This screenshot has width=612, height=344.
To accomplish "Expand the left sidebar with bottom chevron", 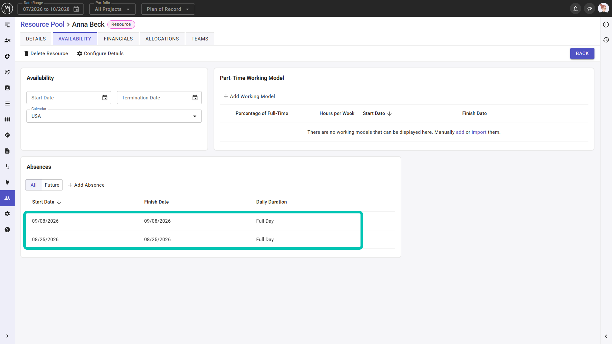I will pos(7,336).
